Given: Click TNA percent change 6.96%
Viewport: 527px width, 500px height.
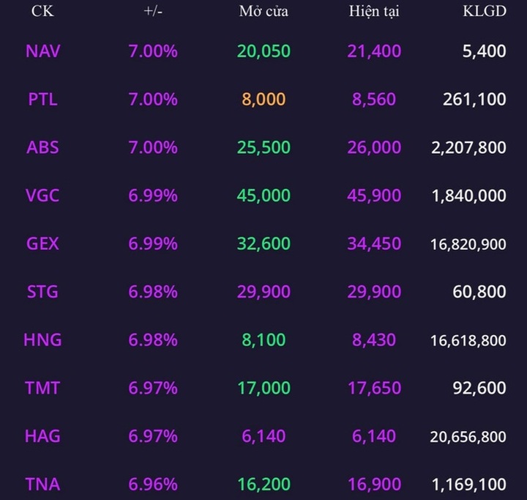Looking at the screenshot, I should click(x=153, y=484).
